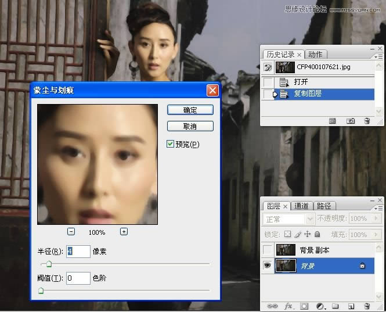Uncheck the 预览 (Preview) checkbox
Image resolution: width=386 pixels, height=312 pixels.
[170, 144]
